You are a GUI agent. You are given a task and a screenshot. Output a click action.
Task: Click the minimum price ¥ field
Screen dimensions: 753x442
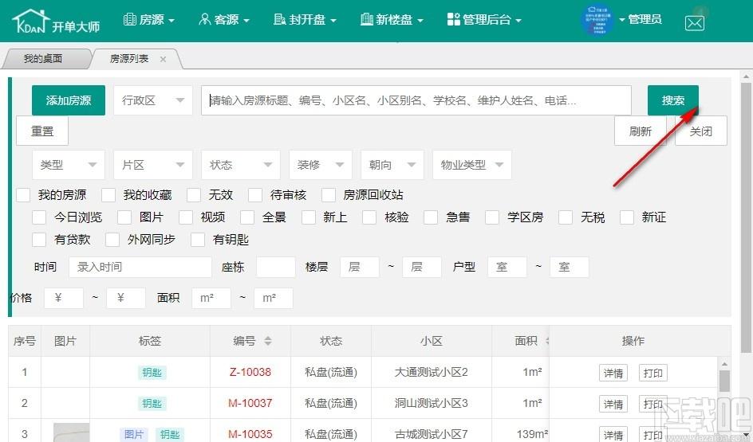point(63,298)
